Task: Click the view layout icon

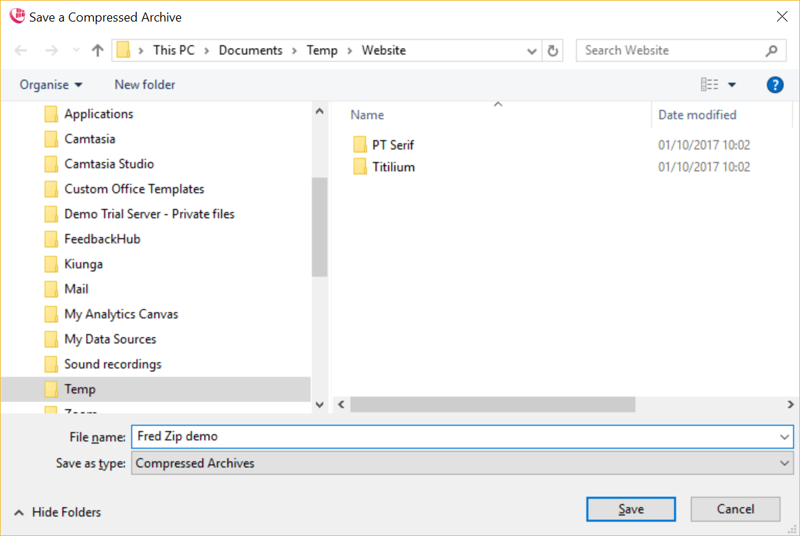Action: pos(710,85)
